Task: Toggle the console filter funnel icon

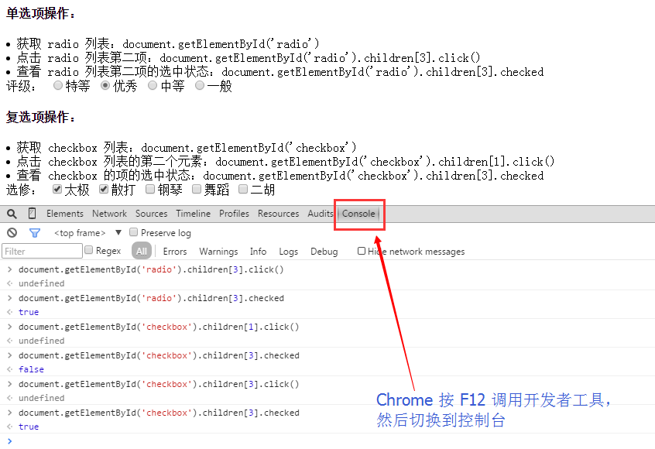Action: (x=35, y=233)
